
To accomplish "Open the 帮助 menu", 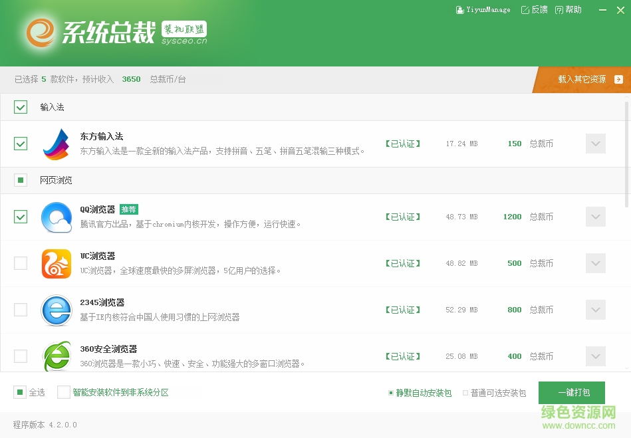I will coord(568,9).
